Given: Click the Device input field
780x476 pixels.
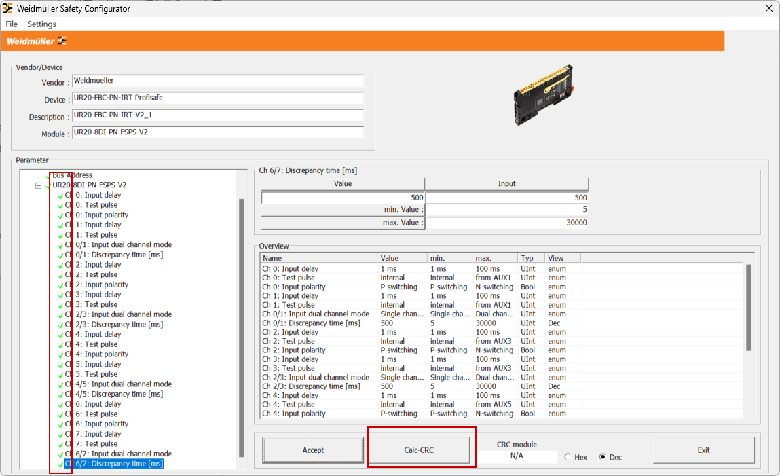Looking at the screenshot, I should (x=218, y=98).
